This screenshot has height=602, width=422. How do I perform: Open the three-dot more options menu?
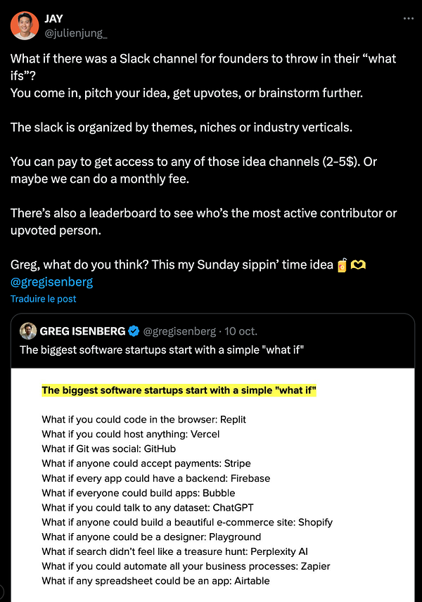(x=409, y=18)
